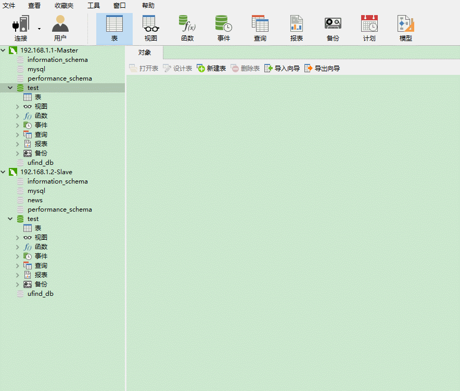
Task: Switch to the 对象 tab
Action: (145, 52)
